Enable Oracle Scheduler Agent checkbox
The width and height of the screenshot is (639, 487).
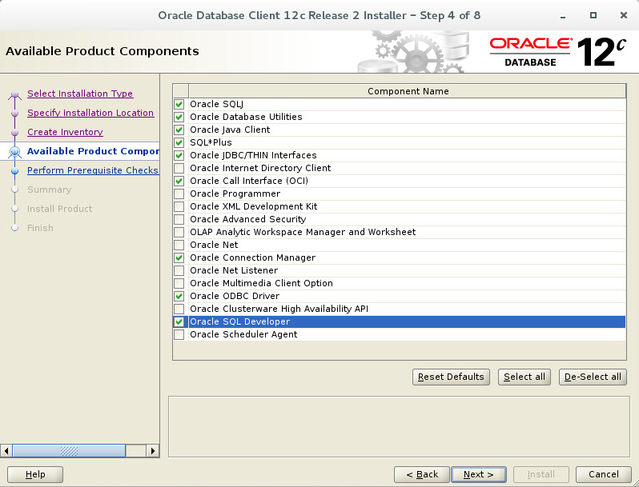coord(179,335)
